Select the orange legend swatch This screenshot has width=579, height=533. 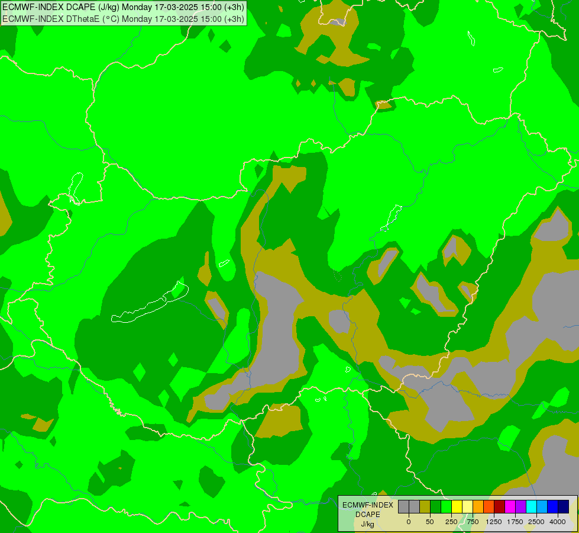(478, 506)
